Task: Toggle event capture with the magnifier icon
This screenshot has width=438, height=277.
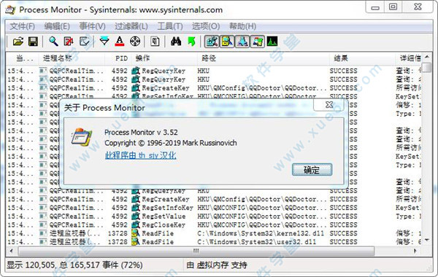Action: 53,42
